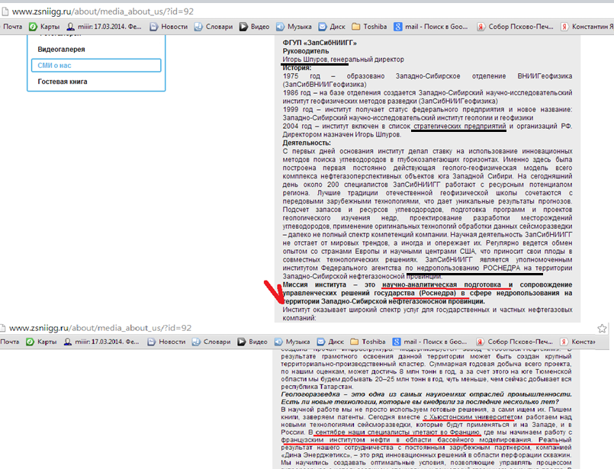Click the bold heading История:
This screenshot has width=614, height=469.
pyautogui.click(x=297, y=68)
